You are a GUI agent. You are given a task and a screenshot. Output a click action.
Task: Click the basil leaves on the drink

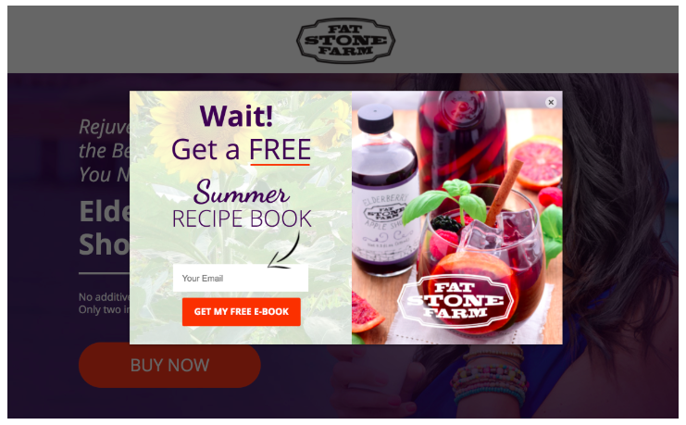pos(446,201)
